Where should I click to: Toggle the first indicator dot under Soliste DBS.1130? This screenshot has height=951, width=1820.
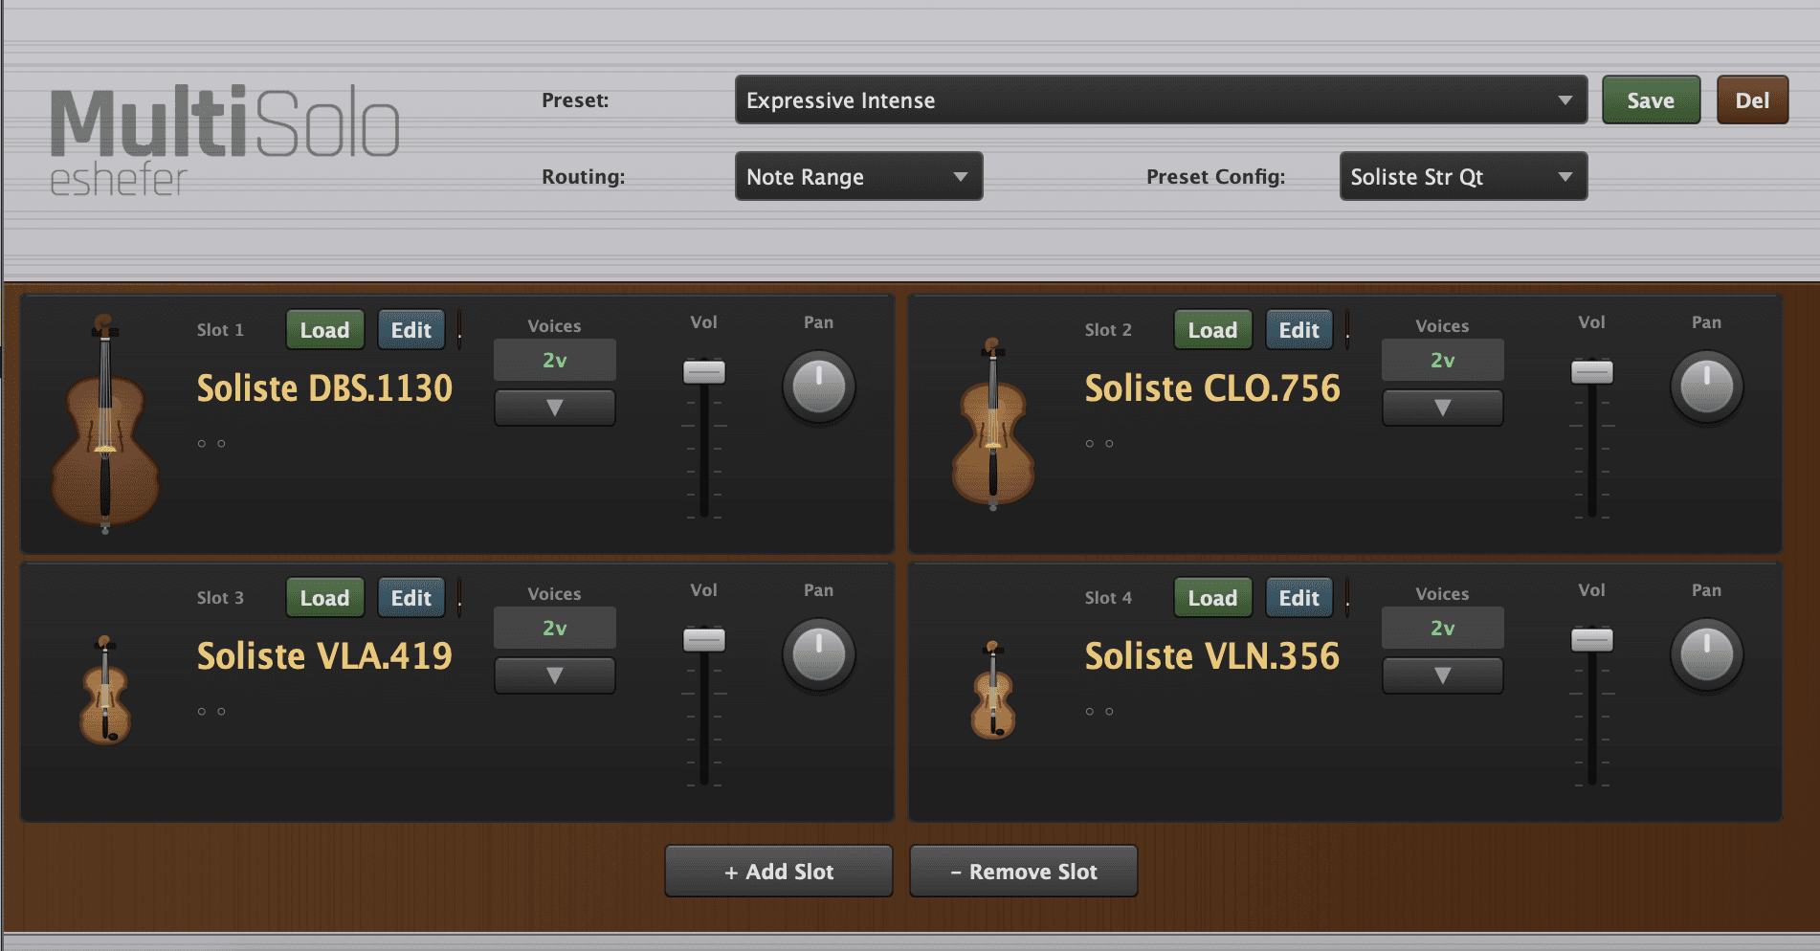202,443
